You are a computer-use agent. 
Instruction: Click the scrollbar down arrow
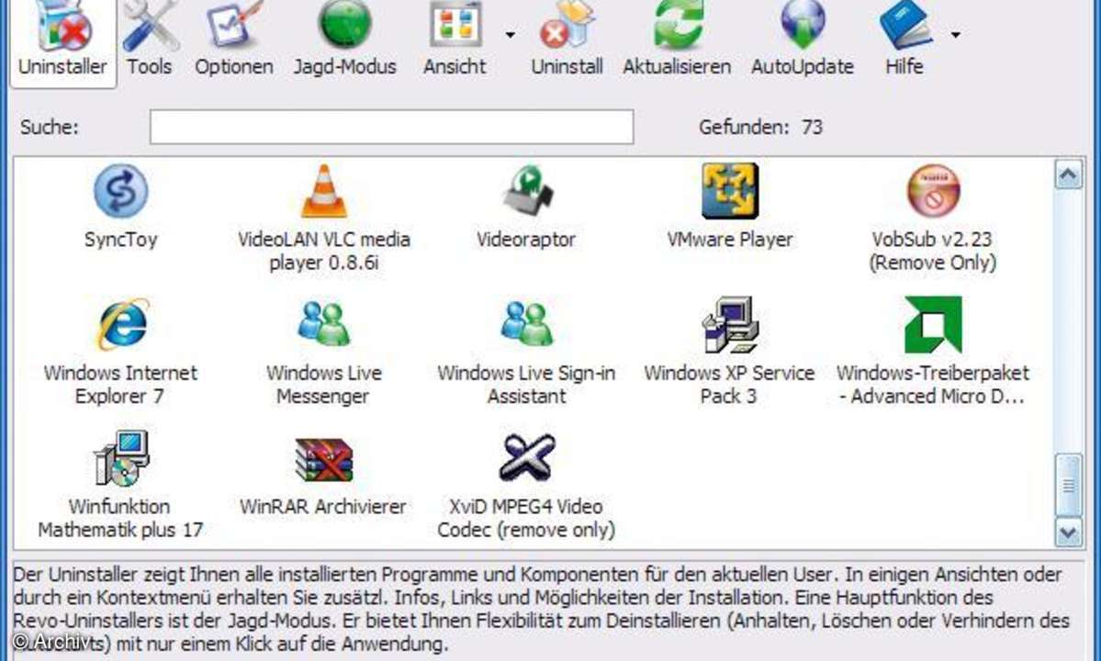1069,532
